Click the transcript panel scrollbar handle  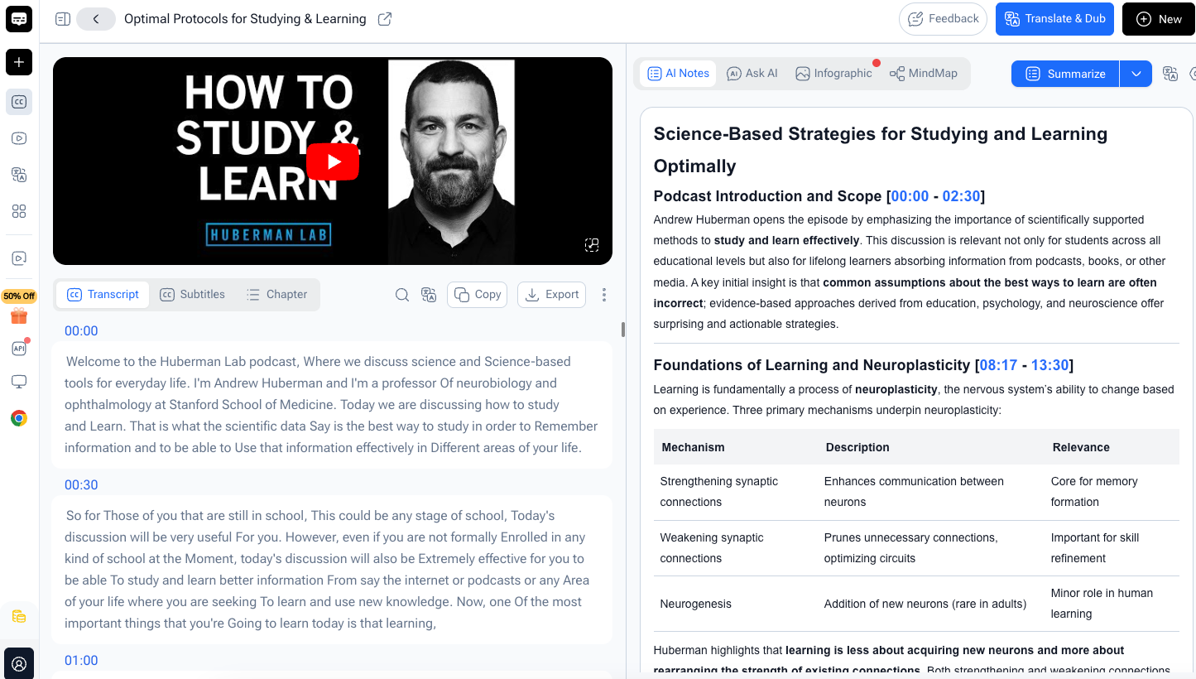(623, 330)
